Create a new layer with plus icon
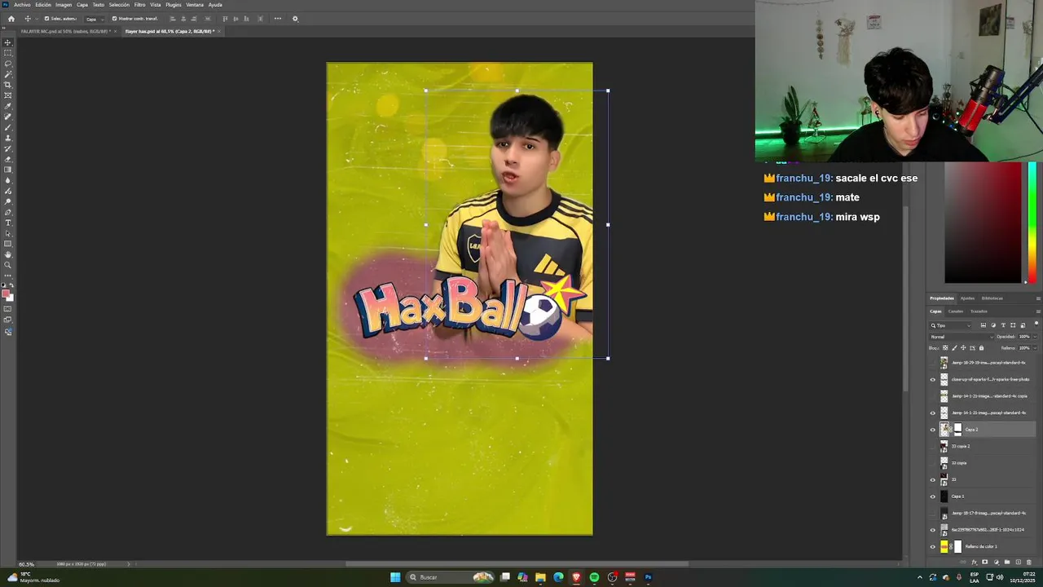Image resolution: width=1043 pixels, height=587 pixels. click(x=1018, y=562)
